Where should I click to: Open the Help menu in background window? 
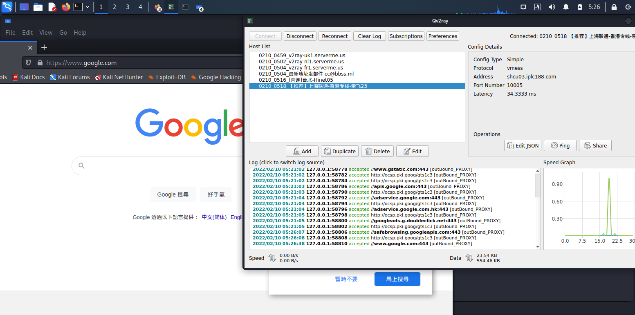point(80,33)
